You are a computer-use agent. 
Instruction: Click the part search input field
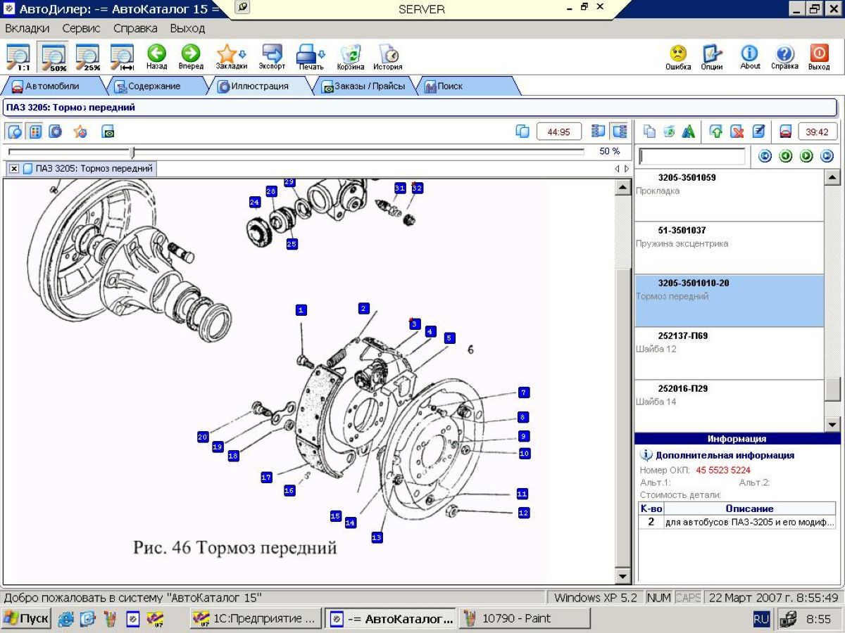tap(691, 156)
